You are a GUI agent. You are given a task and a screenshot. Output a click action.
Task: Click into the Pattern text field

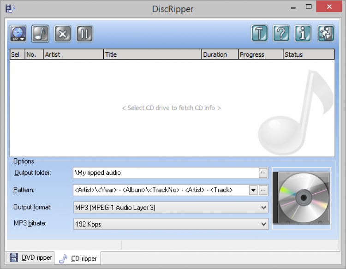[x=161, y=190]
